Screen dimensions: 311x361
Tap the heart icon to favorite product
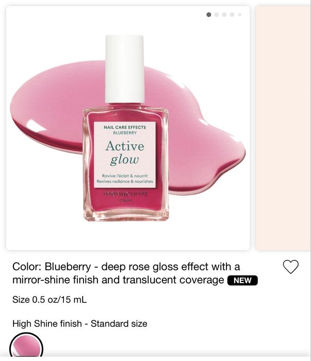point(290,266)
